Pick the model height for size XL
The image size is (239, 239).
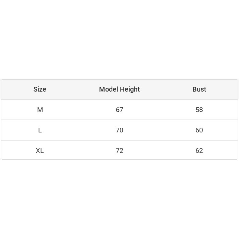click(119, 150)
